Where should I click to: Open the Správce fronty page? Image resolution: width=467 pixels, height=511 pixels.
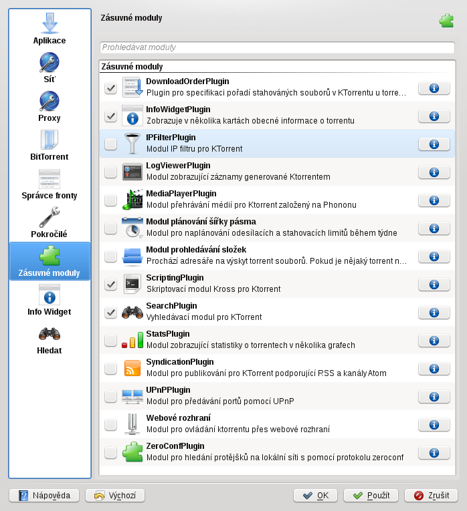[50, 184]
